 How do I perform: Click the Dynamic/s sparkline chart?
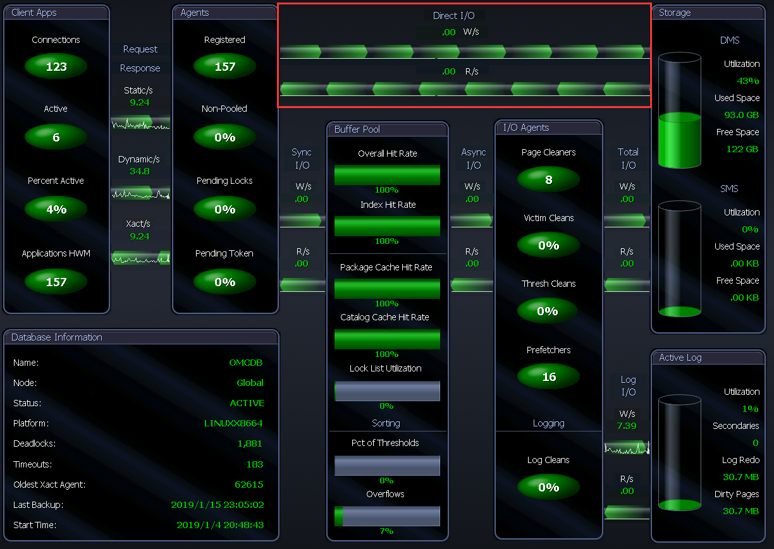(x=140, y=193)
